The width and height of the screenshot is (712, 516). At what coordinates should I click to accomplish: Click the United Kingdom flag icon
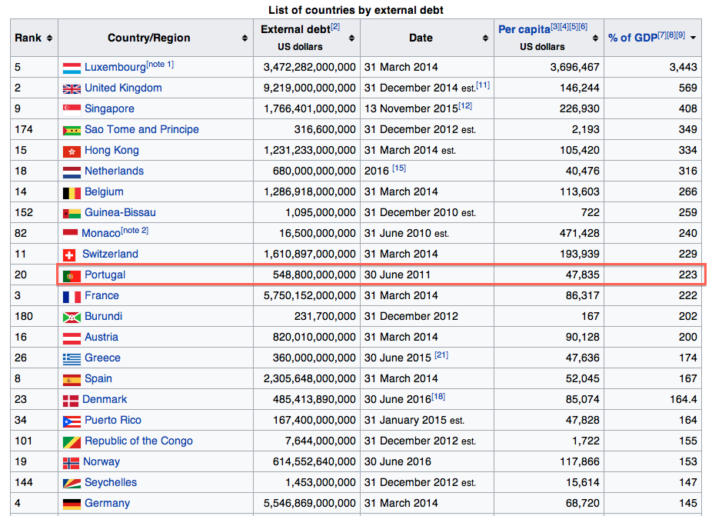tap(72, 88)
